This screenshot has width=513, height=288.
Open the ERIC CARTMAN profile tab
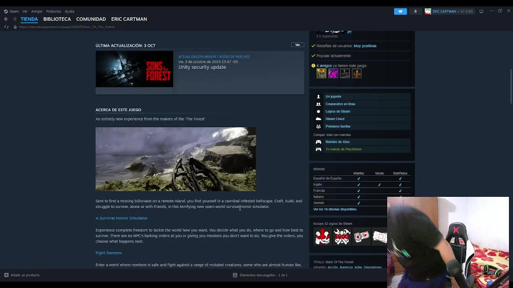[129, 19]
